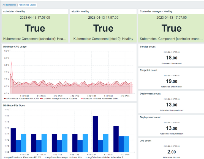Click the True value in Controller manager widget
This screenshot has width=204, height=159.
click(x=171, y=28)
